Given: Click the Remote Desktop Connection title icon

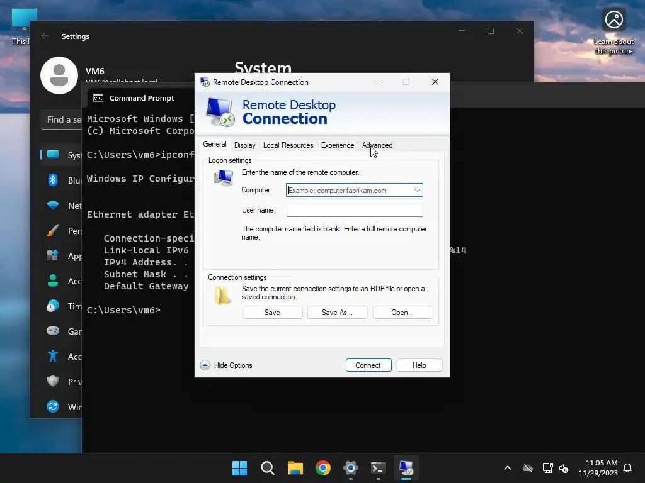Looking at the screenshot, I should [205, 82].
